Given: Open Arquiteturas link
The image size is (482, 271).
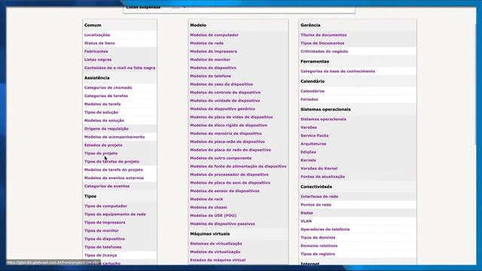Looking at the screenshot, I should (313, 144).
